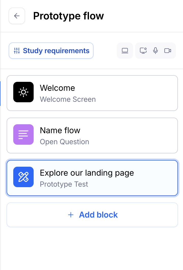
Task: Go back using the arrow button
Action: pos(17,16)
